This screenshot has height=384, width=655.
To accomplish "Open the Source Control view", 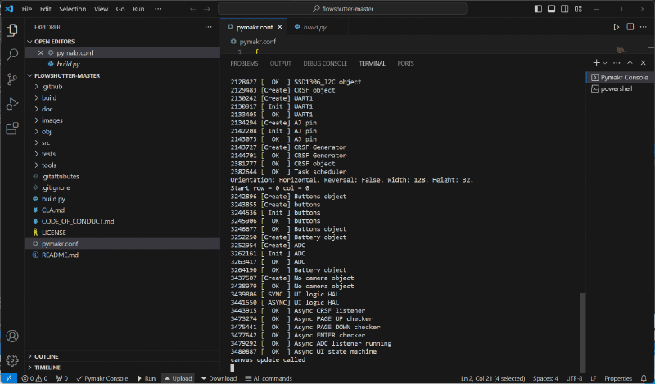I will coord(12,79).
